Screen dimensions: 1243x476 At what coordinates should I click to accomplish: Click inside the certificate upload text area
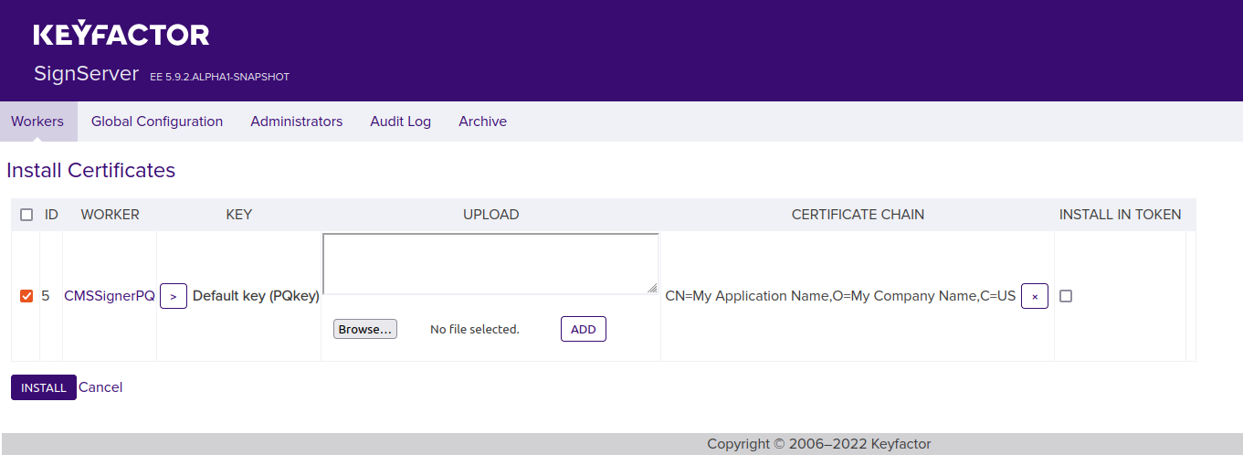[490, 263]
